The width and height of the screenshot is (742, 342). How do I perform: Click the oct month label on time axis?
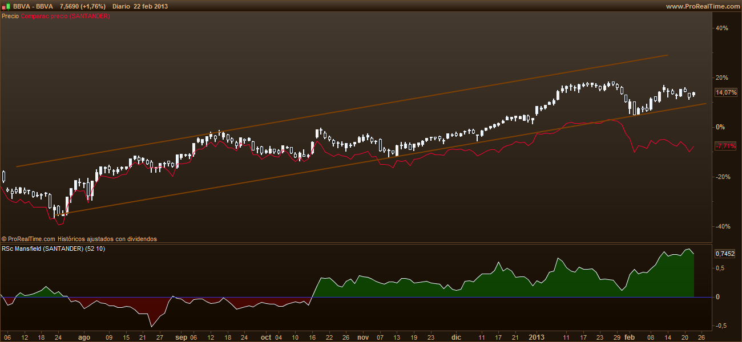pyautogui.click(x=267, y=337)
